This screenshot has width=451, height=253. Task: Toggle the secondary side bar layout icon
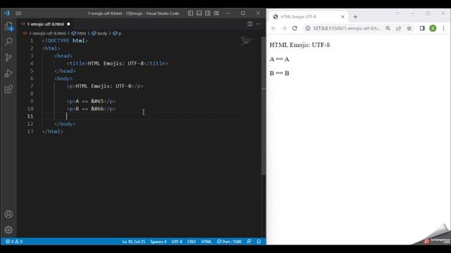click(x=208, y=13)
